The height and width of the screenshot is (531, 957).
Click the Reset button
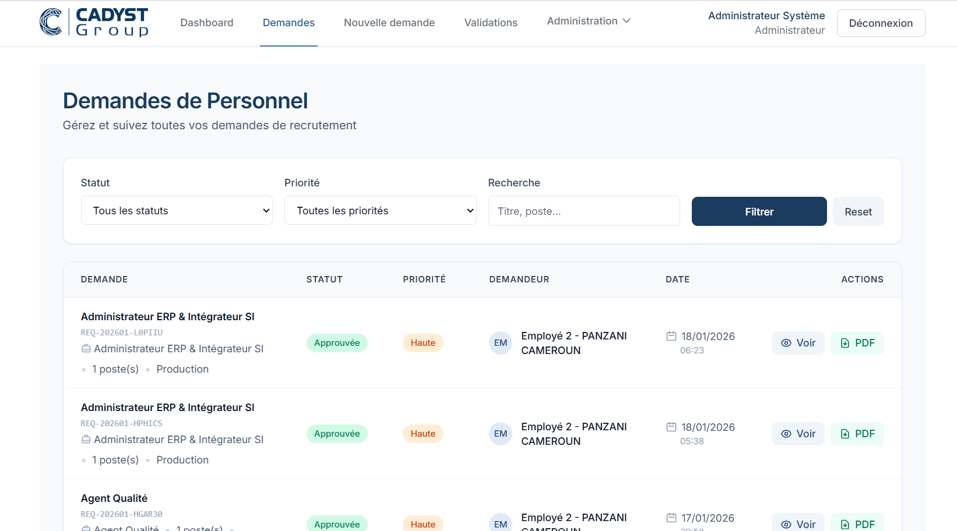click(859, 211)
